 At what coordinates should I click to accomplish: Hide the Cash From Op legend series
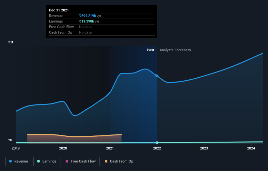tap(119, 161)
